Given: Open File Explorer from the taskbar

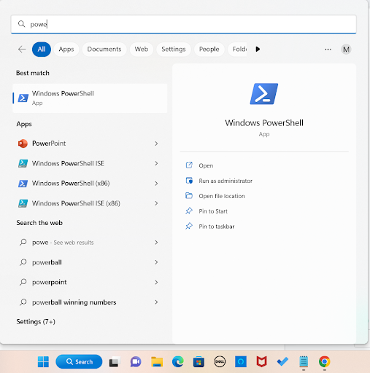Looking at the screenshot, I should click(x=157, y=362).
